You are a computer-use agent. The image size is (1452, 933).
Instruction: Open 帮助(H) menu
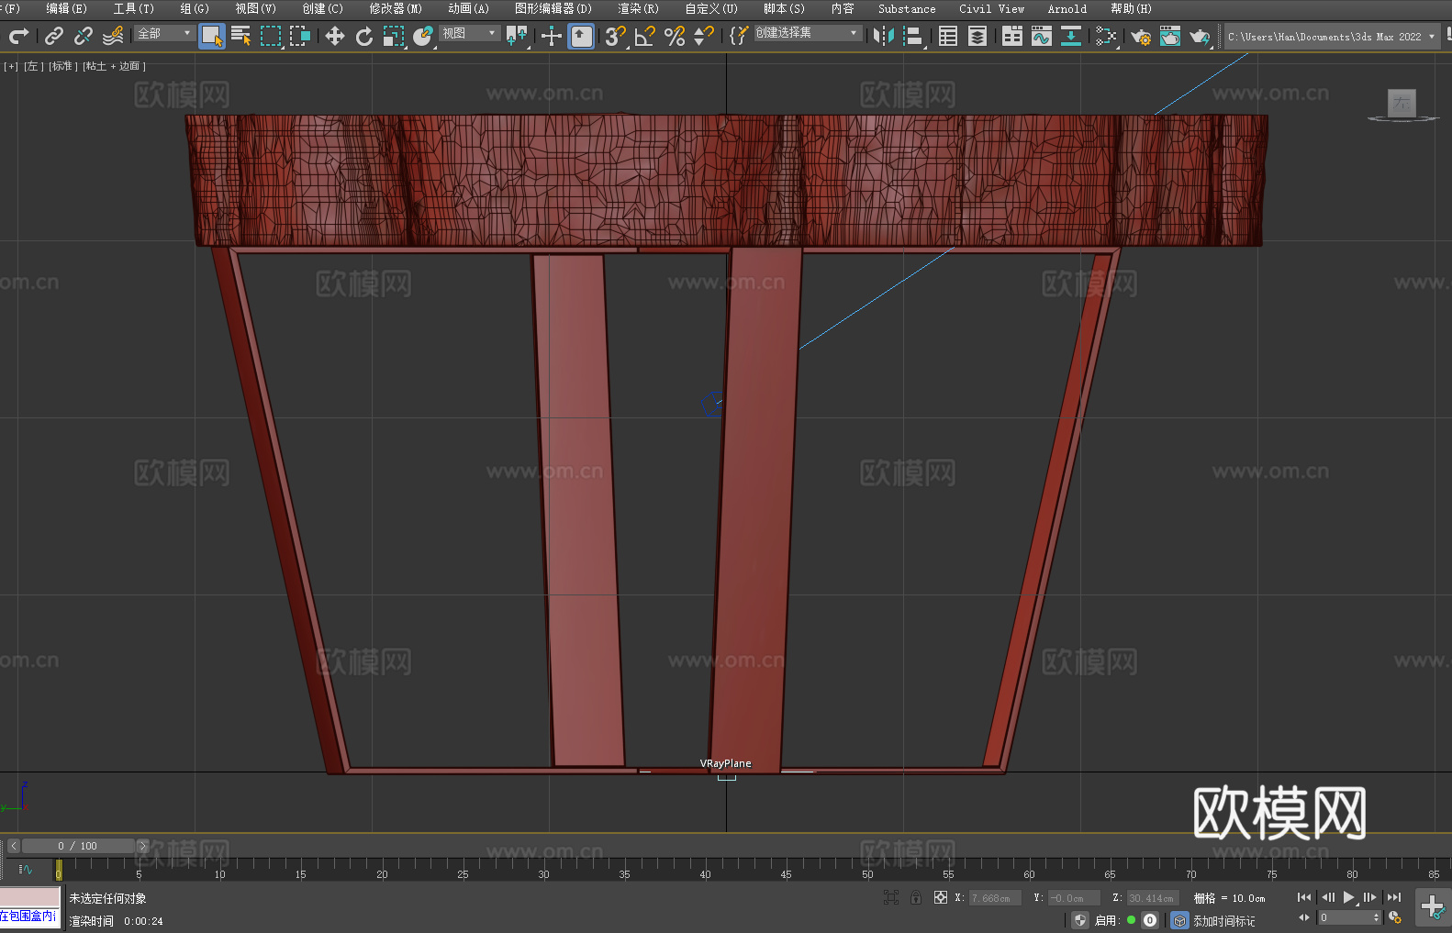(1131, 8)
